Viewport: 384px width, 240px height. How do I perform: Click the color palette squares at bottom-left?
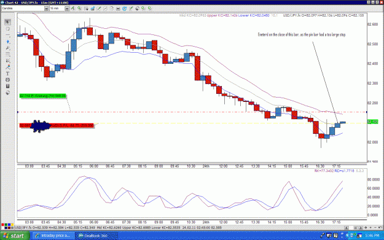coord(7,226)
